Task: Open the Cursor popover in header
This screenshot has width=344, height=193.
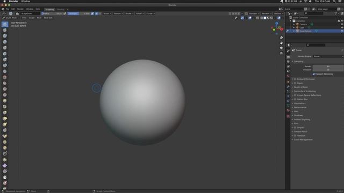Action: click(x=150, y=13)
